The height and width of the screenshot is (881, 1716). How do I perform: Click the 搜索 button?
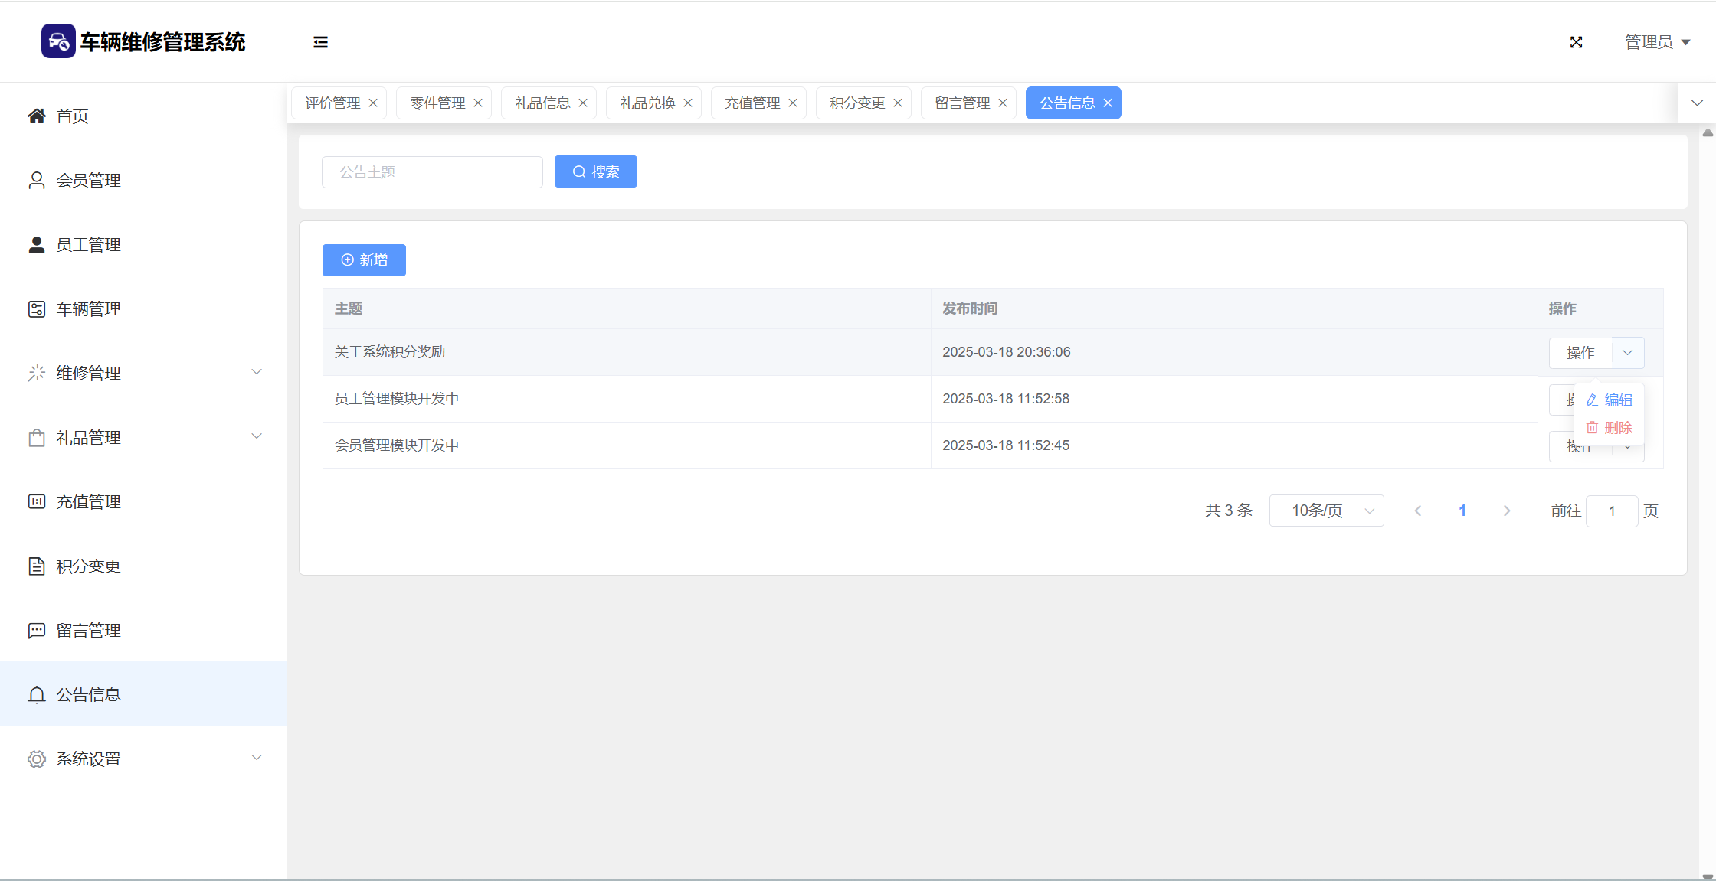(595, 172)
